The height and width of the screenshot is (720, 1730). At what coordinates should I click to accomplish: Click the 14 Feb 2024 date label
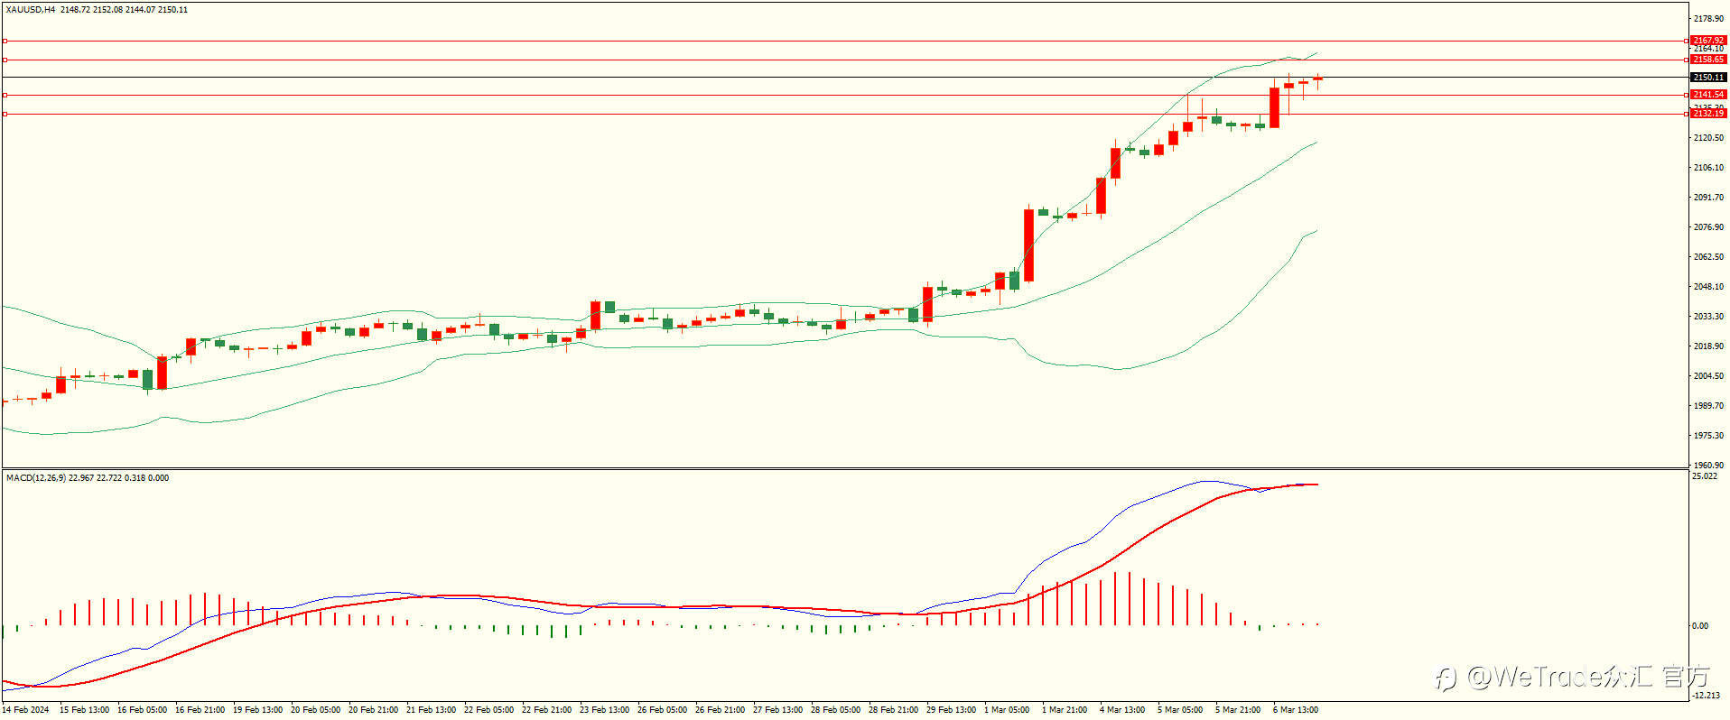[x=26, y=710]
